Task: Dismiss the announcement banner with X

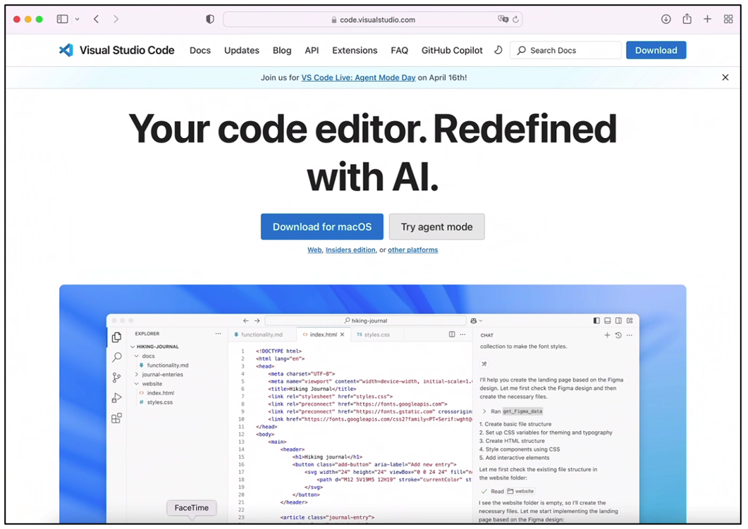Action: (x=725, y=77)
